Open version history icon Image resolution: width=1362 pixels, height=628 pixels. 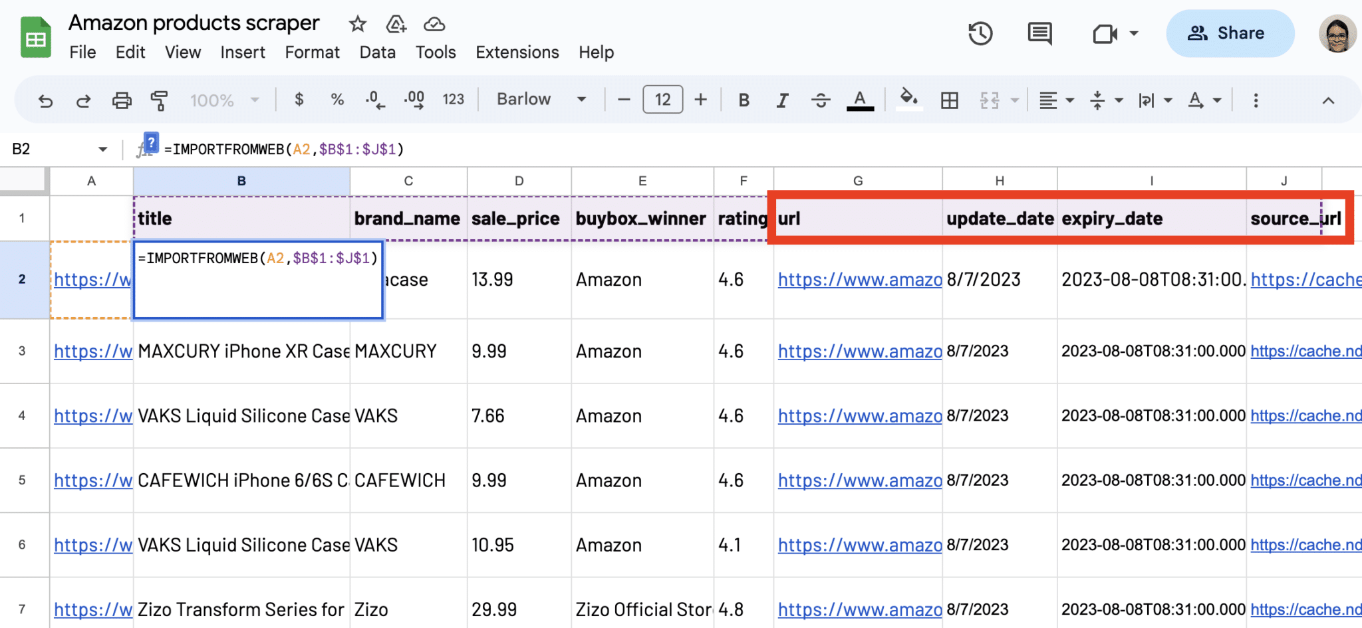point(981,33)
